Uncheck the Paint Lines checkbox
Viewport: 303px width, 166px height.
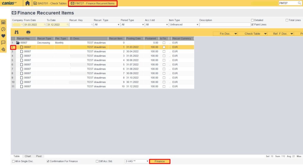[252, 24]
